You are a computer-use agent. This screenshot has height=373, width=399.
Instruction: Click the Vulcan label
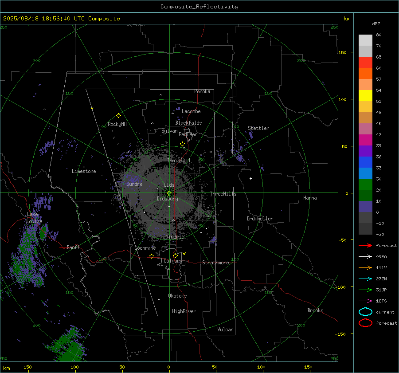(x=225, y=330)
